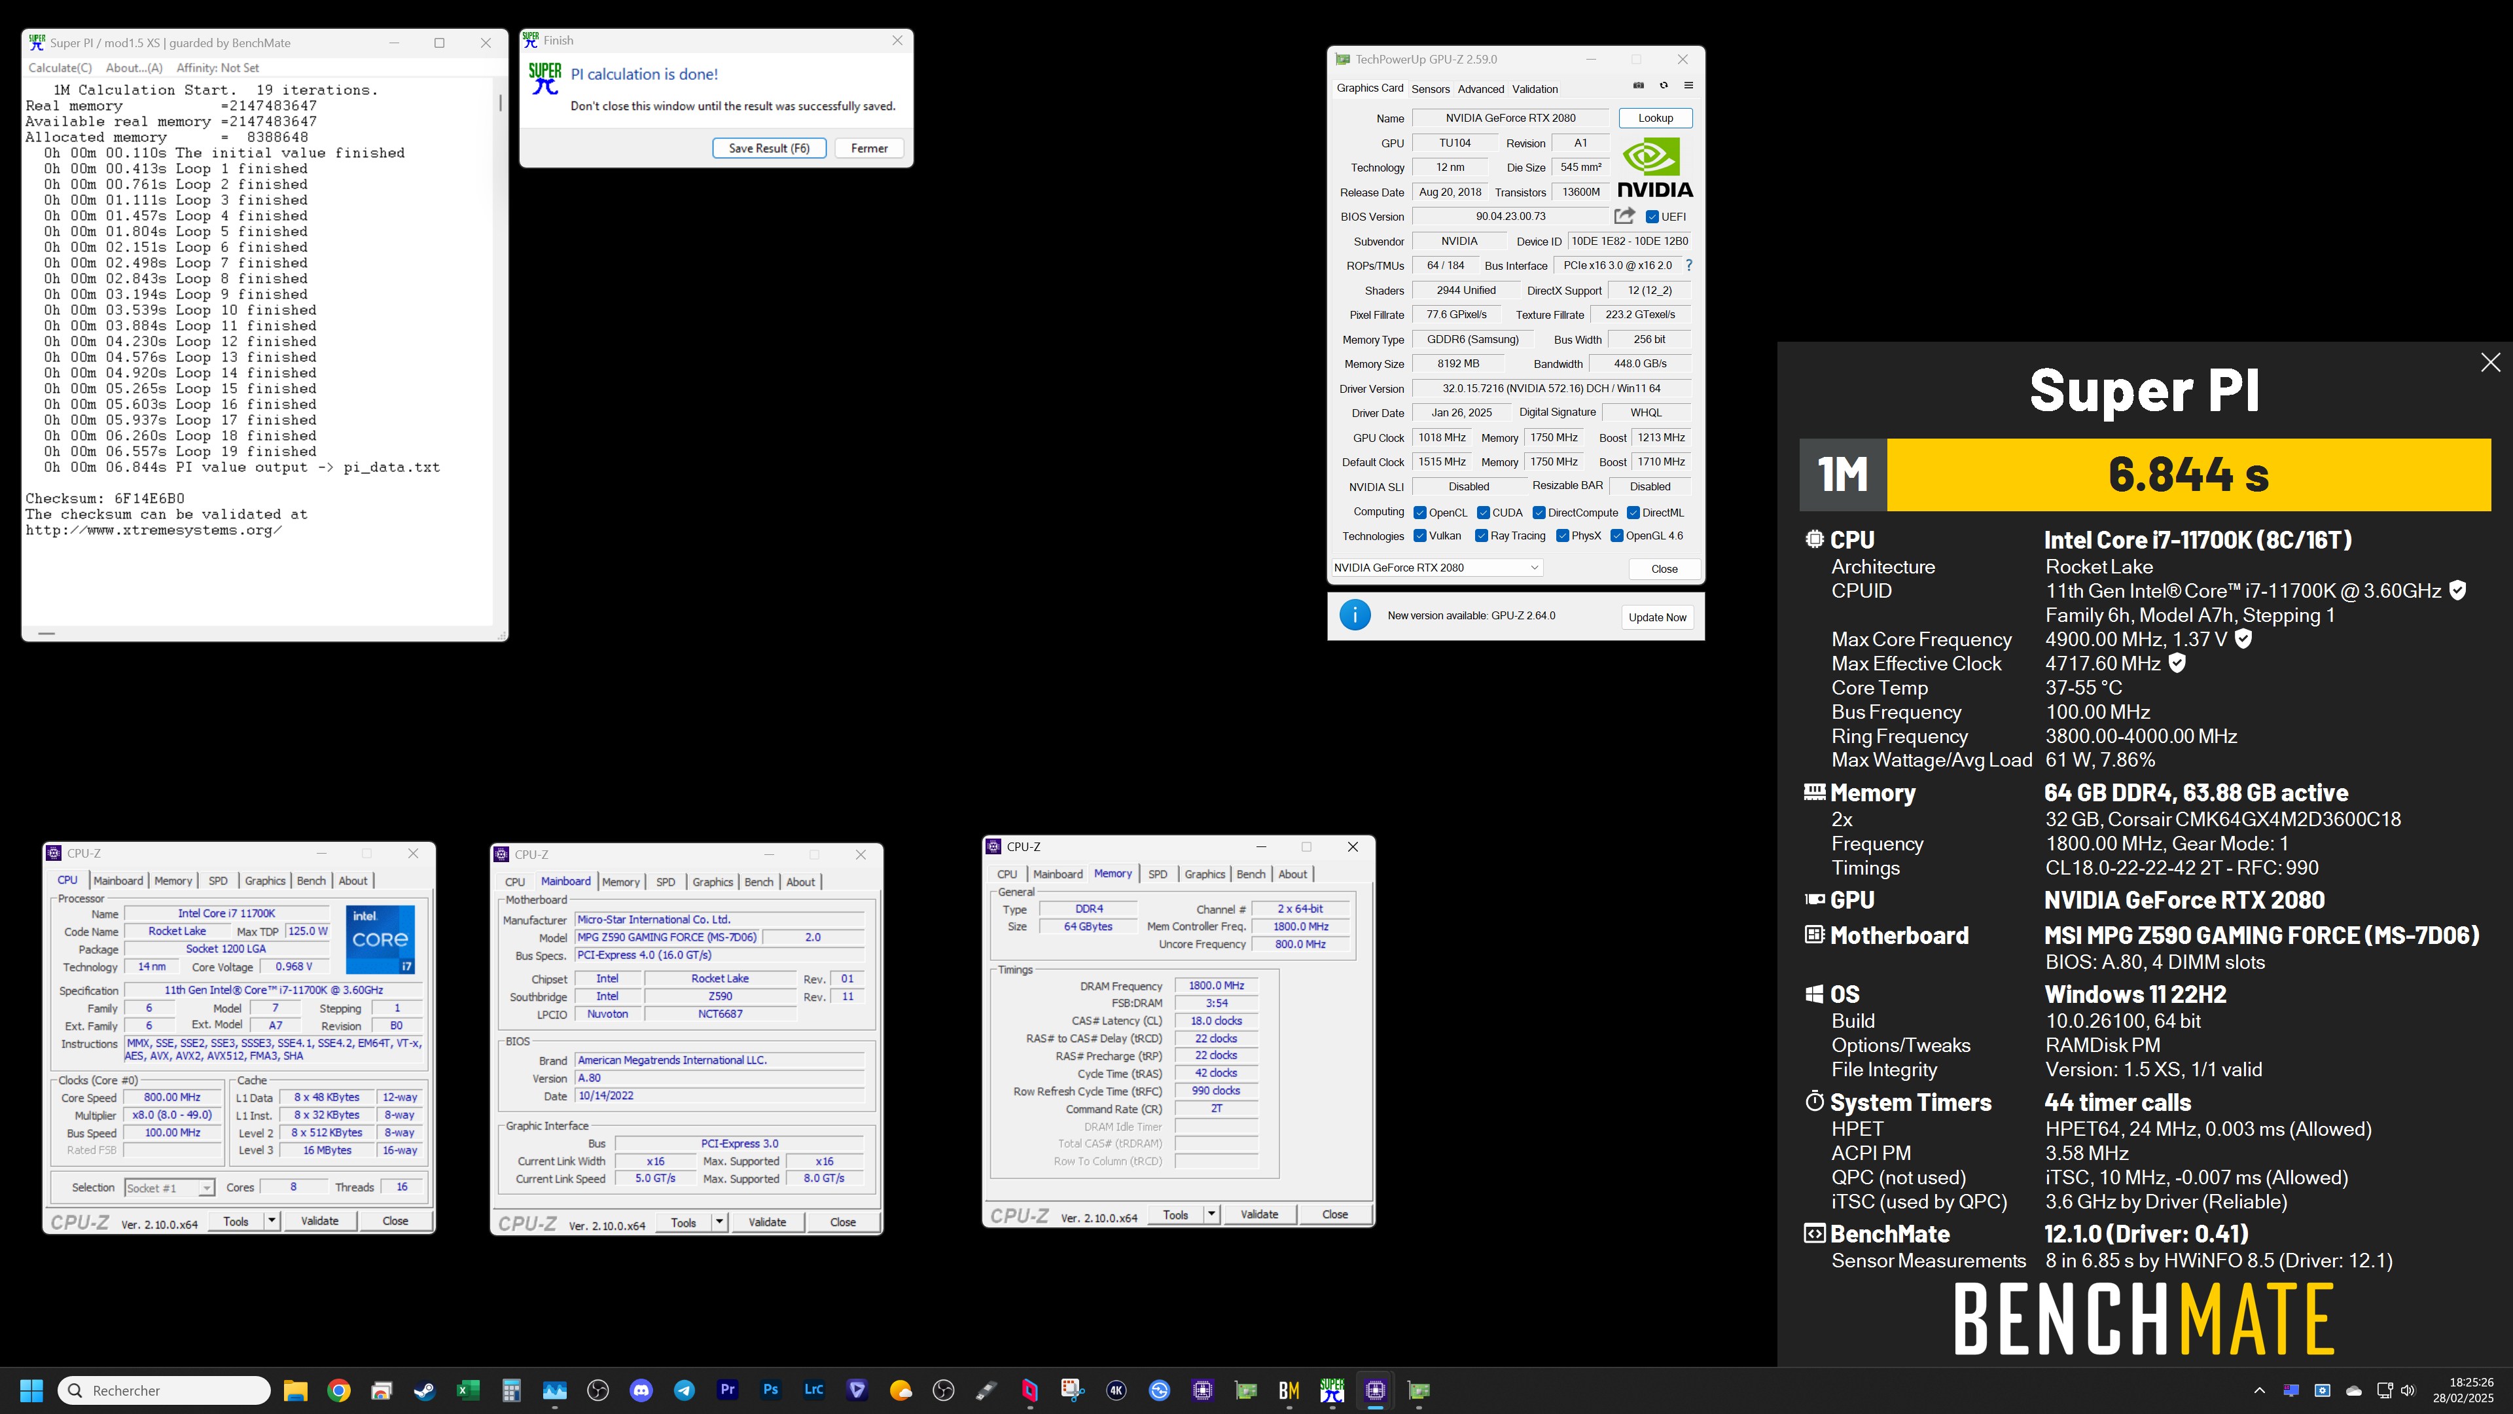The height and width of the screenshot is (1414, 2513).
Task: Toggle the UEFI checkbox in GPU-Z
Action: pos(1652,217)
